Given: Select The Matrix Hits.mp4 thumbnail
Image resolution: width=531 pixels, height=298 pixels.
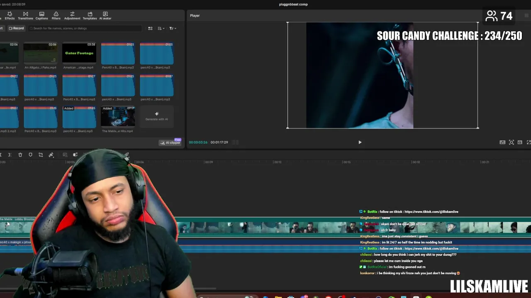Looking at the screenshot, I should (x=118, y=117).
